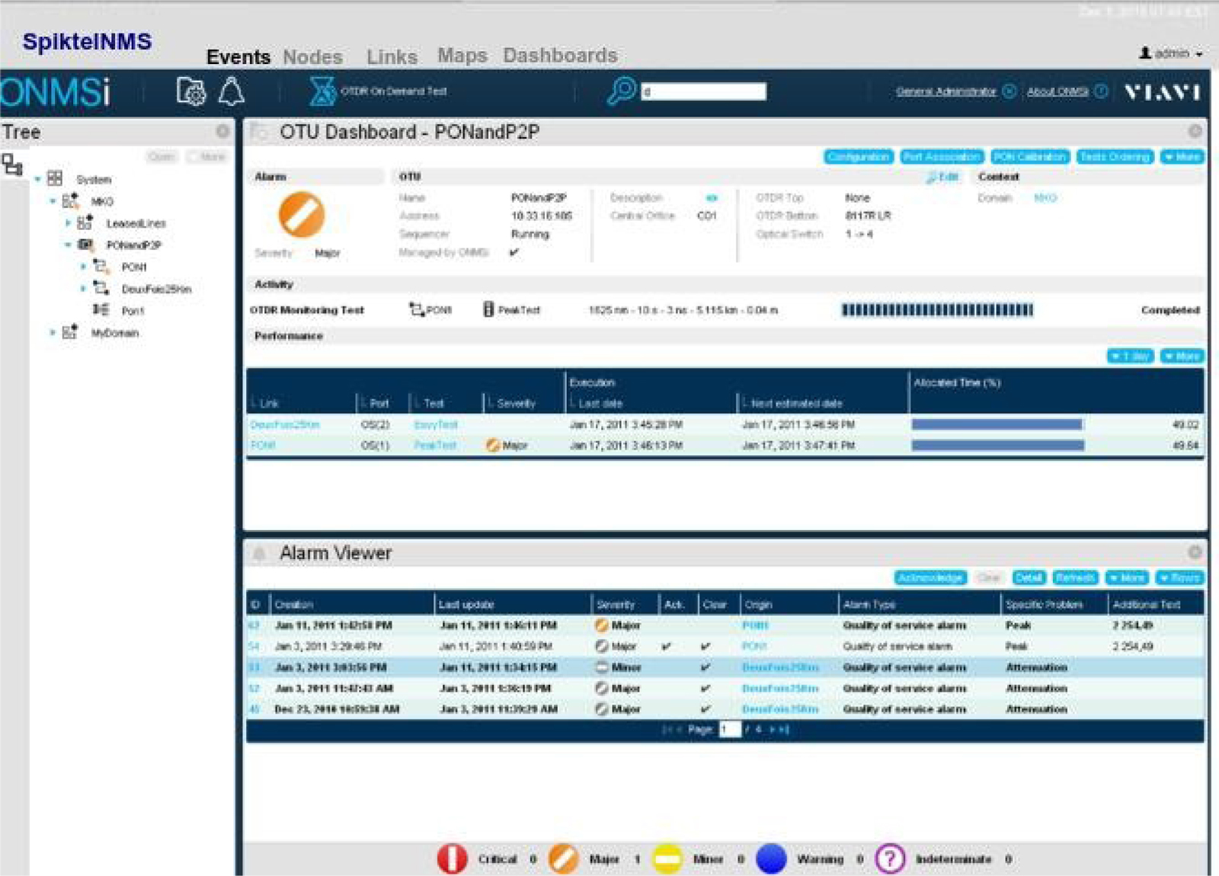Viewport: 1219px width, 876px height.
Task: Expand the MyDomain tree node
Action: pos(53,333)
